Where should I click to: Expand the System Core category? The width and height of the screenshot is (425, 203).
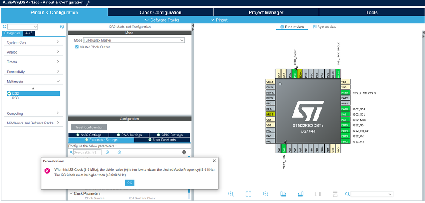(x=33, y=42)
